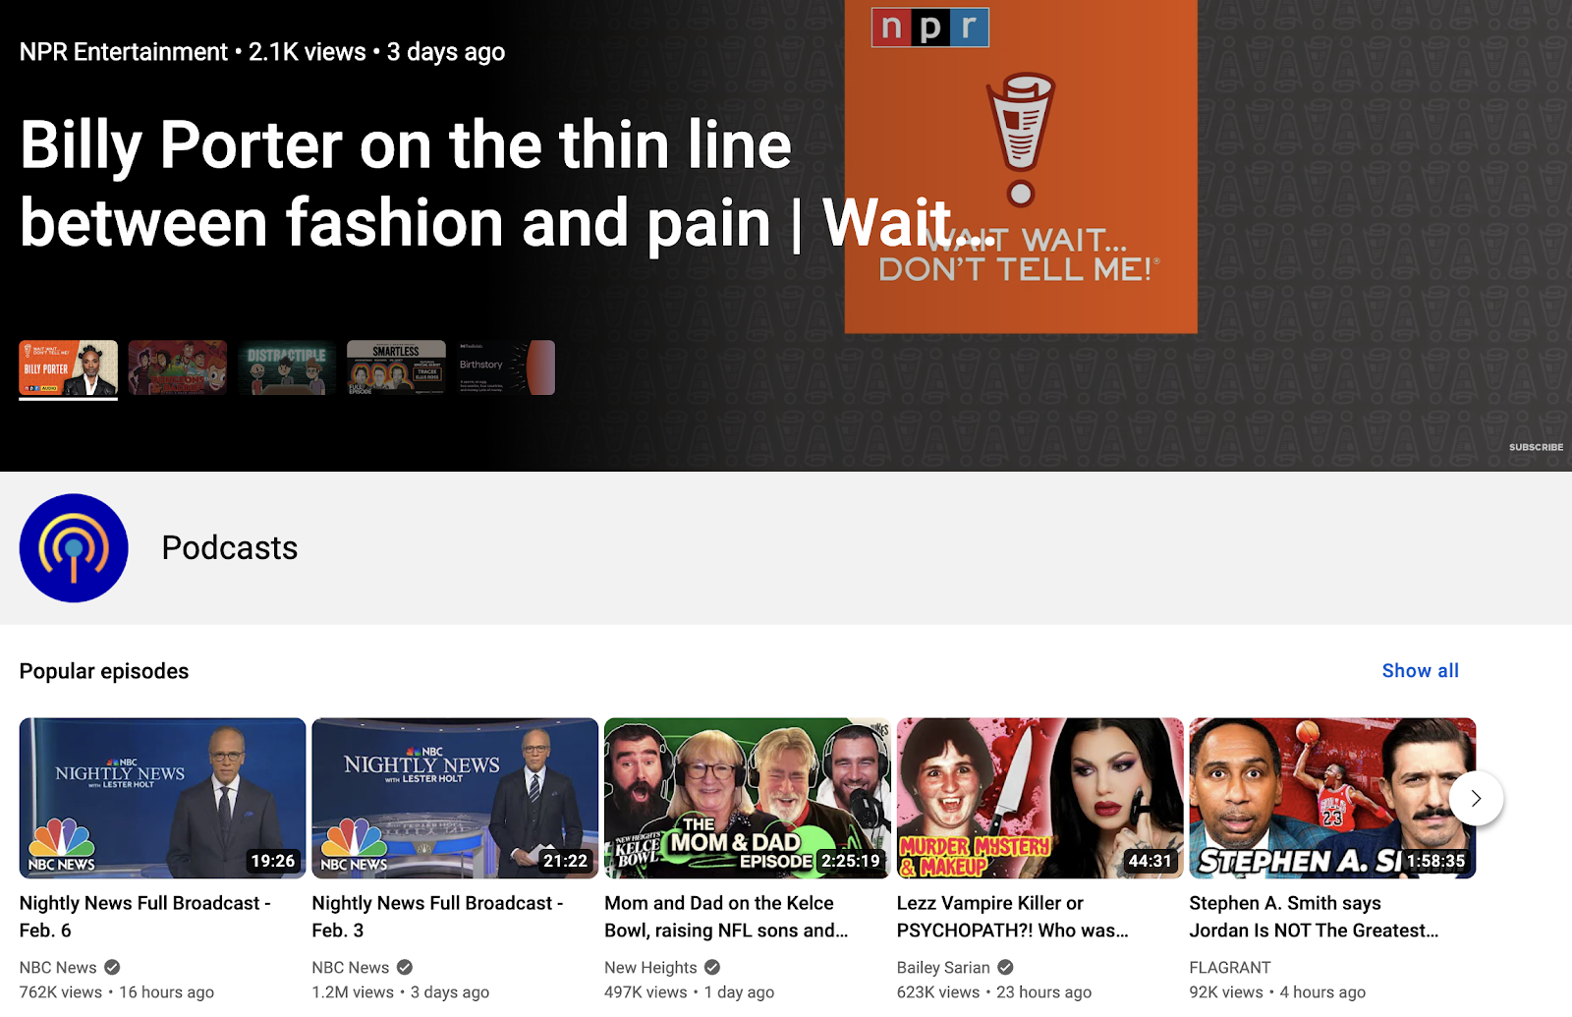Click the verified badge next to New Heights
Viewport: 1572px width, 1017px height.
click(x=712, y=968)
